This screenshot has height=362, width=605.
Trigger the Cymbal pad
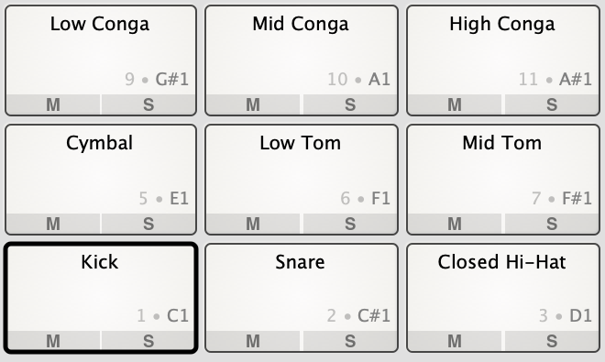pos(101,170)
